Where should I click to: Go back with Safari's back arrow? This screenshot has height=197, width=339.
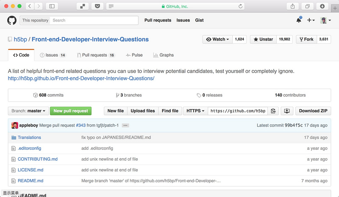[30, 6]
